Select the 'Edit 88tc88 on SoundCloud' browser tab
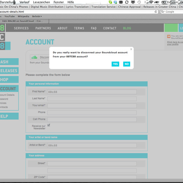The image size is (183, 183). click(x=24, y=21)
